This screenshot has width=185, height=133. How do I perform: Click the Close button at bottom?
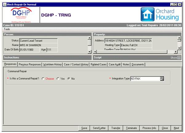click(x=165, y=128)
